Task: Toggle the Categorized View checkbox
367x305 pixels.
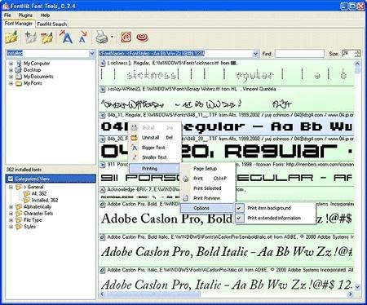Action: (x=11, y=179)
